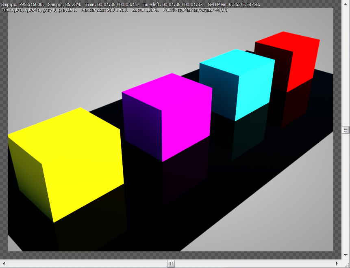This screenshot has width=350, height=268.
Task: Click the red cube in the render
Action: [288, 61]
